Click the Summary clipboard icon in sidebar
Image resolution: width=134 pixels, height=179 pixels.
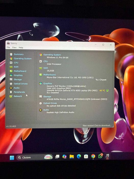[11, 54]
